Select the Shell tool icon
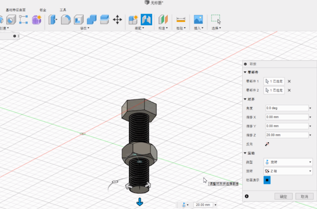 [x=79, y=20]
